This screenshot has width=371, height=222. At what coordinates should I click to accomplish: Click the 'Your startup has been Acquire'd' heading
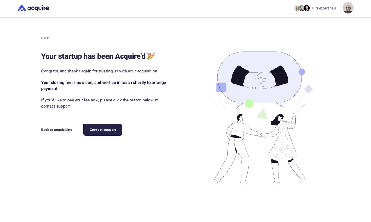click(x=93, y=56)
